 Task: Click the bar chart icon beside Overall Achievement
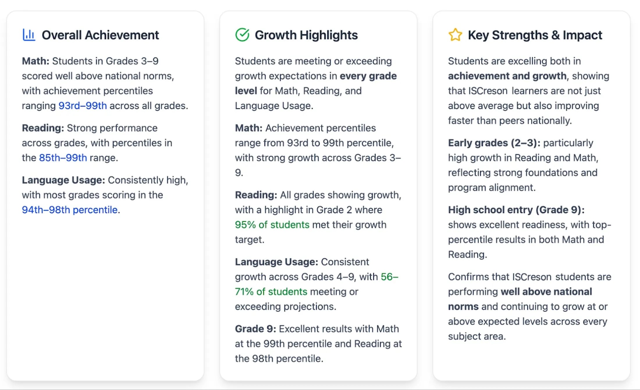pyautogui.click(x=29, y=35)
